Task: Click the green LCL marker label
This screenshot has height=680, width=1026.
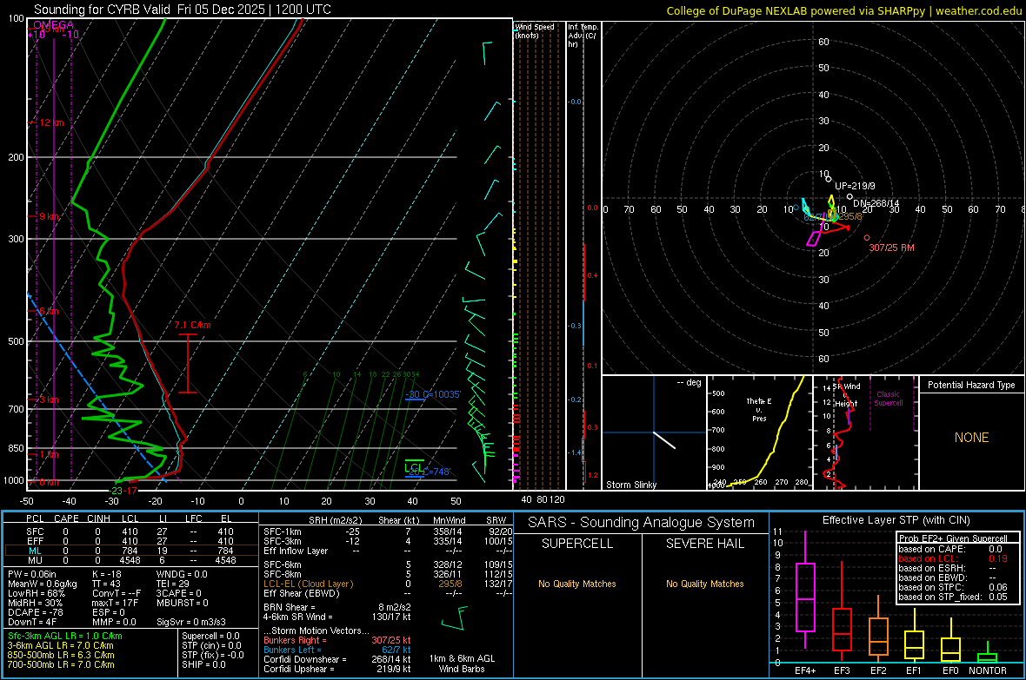Action: [414, 467]
